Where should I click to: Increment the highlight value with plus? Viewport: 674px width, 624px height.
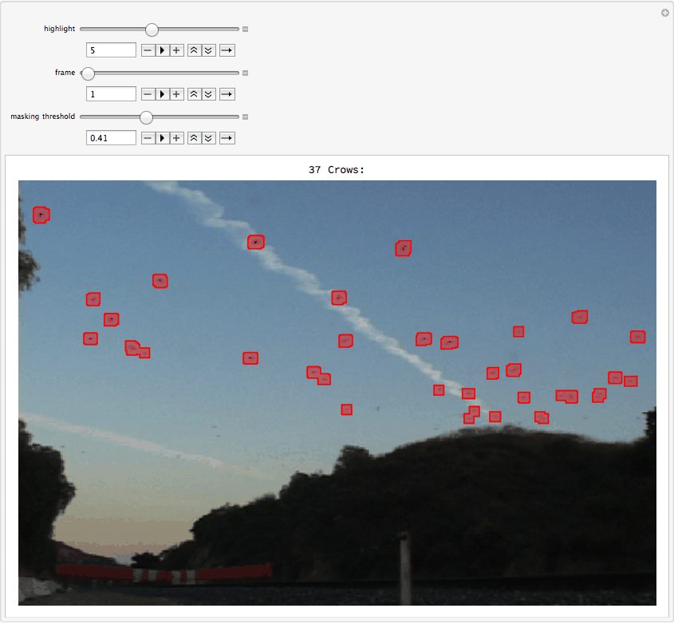(175, 49)
